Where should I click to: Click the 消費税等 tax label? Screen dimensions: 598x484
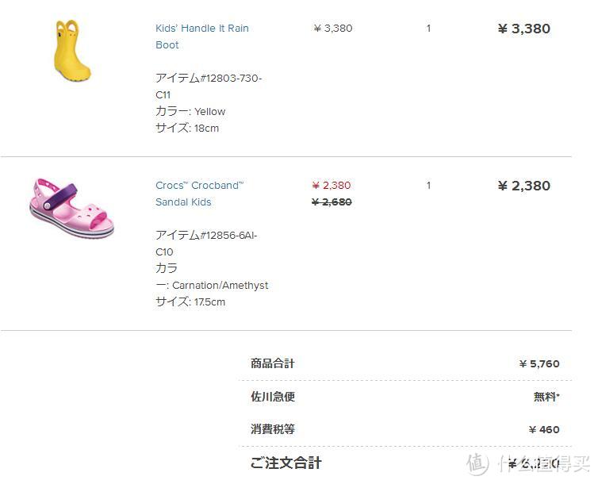[x=272, y=429]
